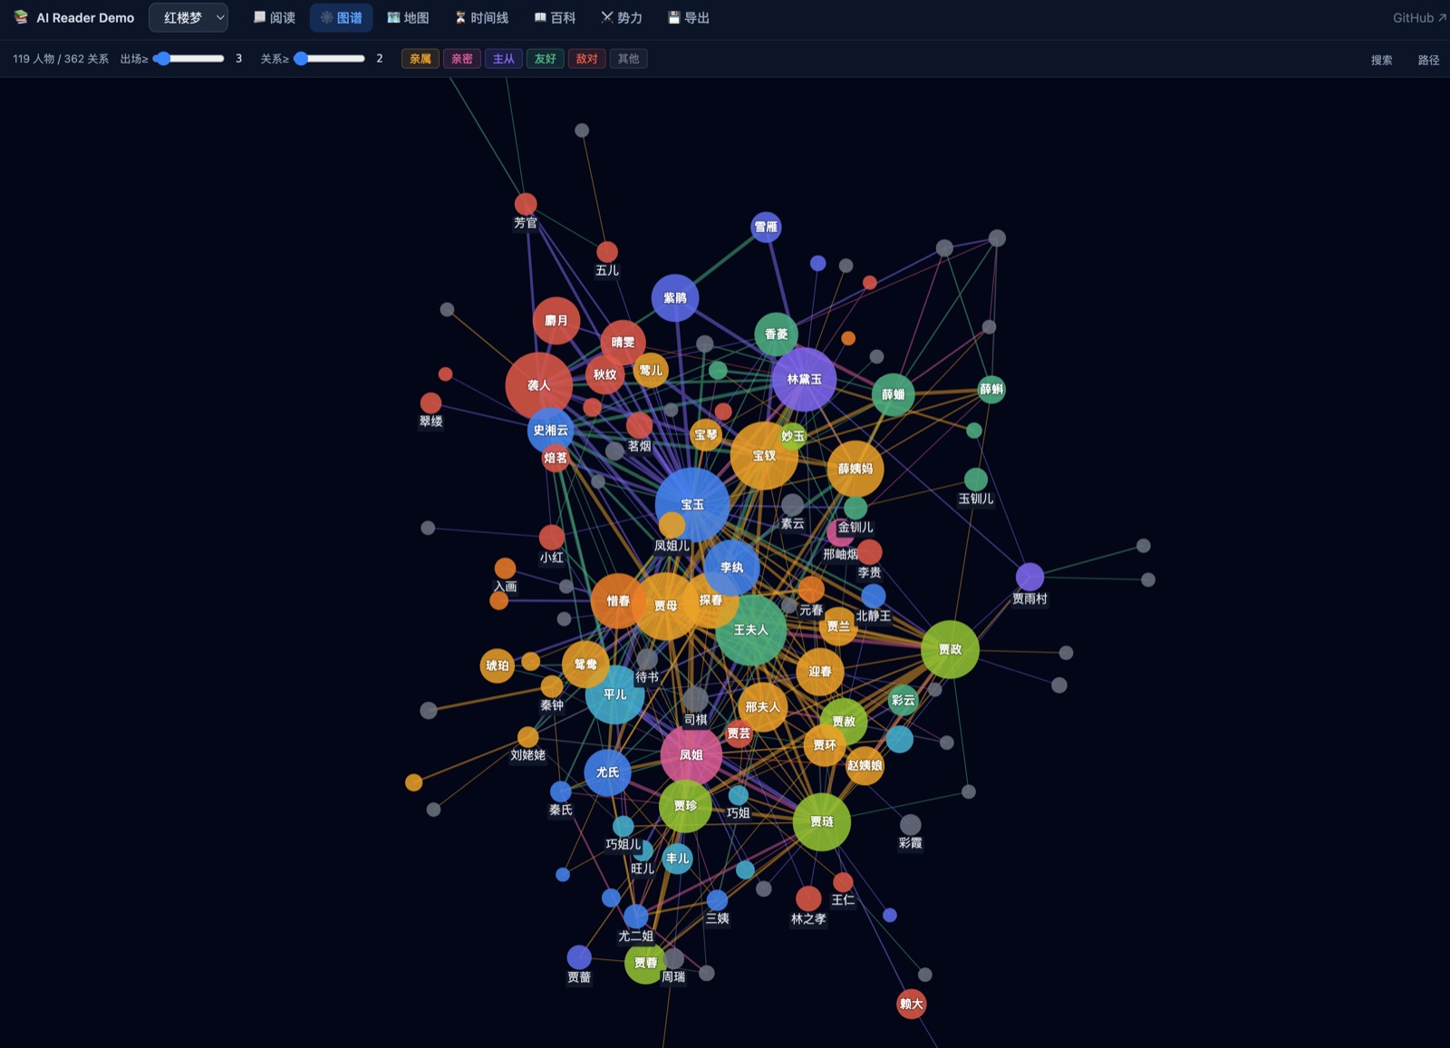Open the 百科 tab
Screen dimensions: 1450x1048
[555, 17]
